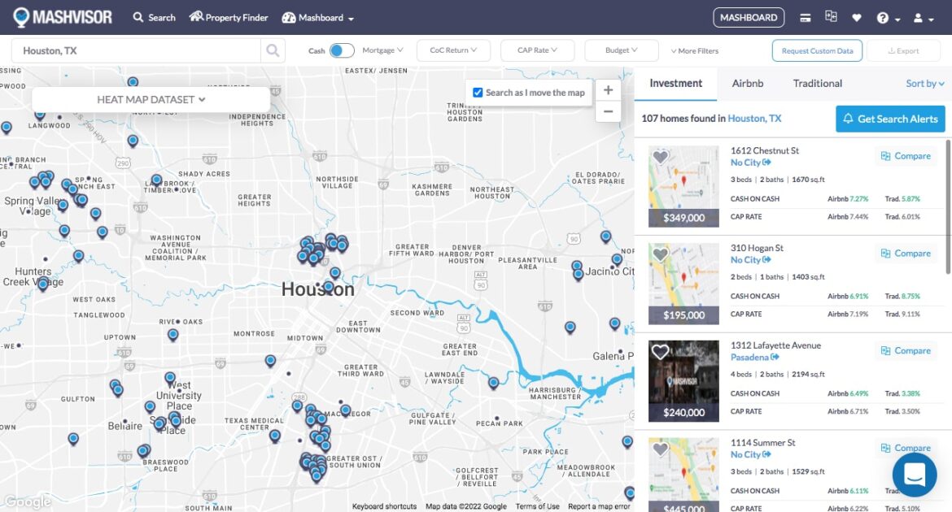Zoom in using the map plus button
952x512 pixels.
[608, 90]
